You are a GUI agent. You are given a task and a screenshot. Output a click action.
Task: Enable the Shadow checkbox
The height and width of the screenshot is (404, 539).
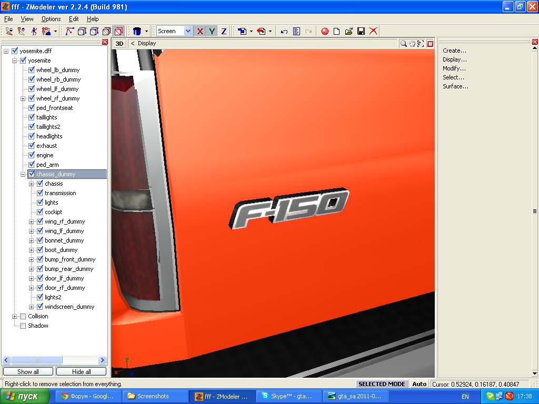click(x=23, y=326)
